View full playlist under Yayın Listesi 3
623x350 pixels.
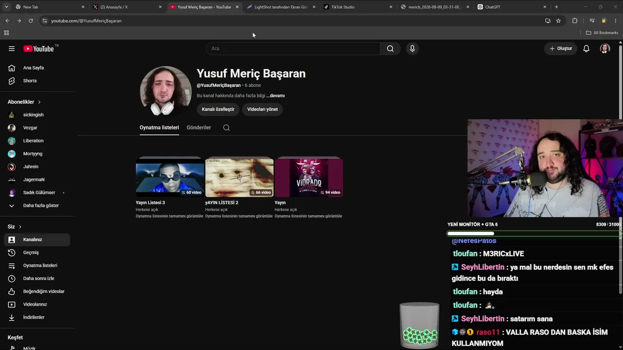point(169,216)
